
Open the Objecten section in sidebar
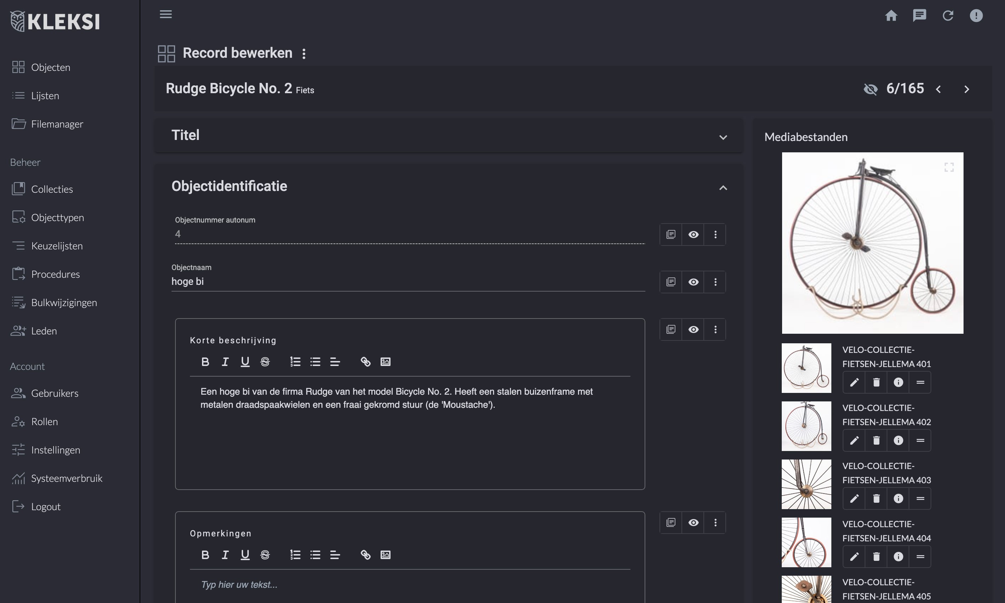pyautogui.click(x=50, y=67)
